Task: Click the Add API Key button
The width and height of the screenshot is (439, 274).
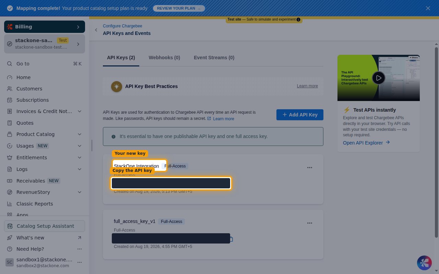Action: pyautogui.click(x=300, y=115)
